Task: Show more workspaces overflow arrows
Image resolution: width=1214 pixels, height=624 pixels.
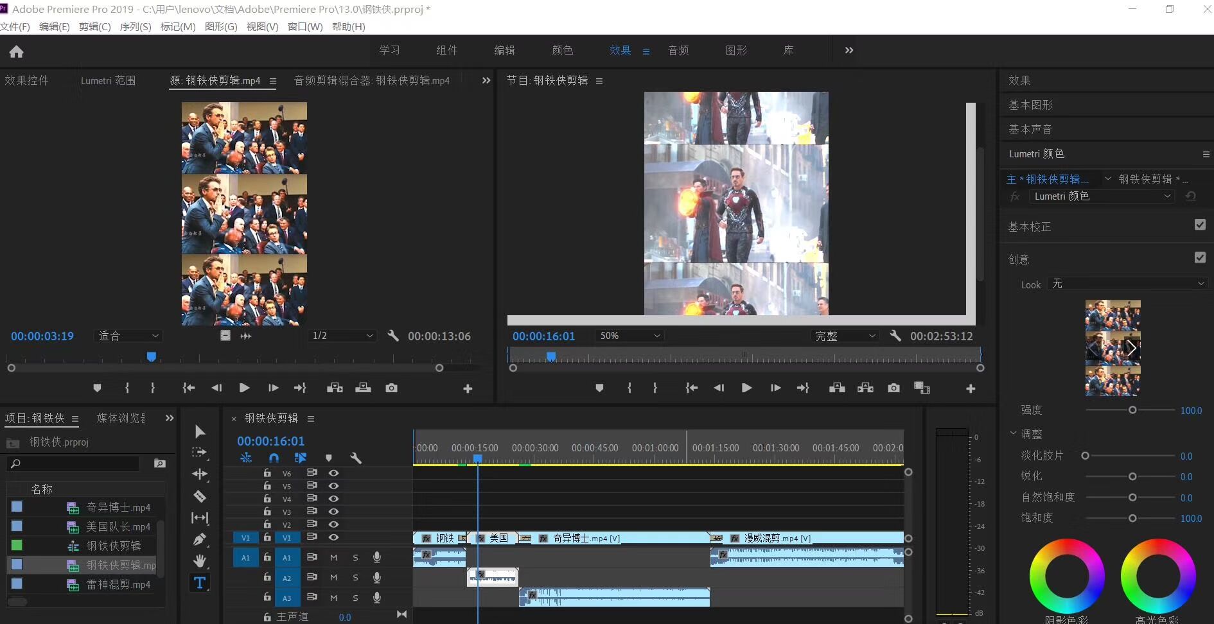Action: pos(849,50)
